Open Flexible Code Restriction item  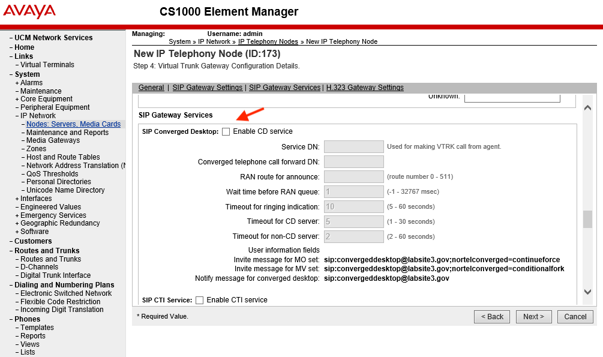61,302
